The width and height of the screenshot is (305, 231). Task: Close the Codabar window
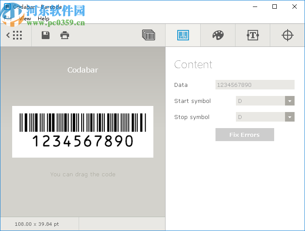pyautogui.click(x=295, y=7)
